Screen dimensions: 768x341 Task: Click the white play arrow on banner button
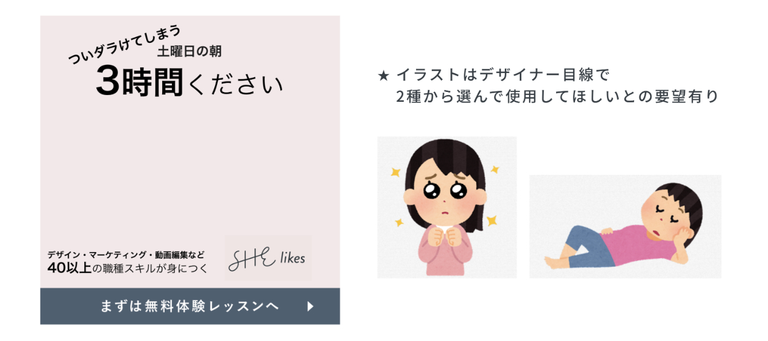311,306
